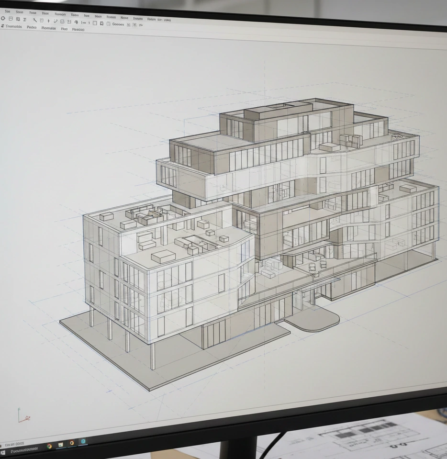Screen dimensions: 447x459
Task: Click the Measure tool icon
Action: (x=82, y=21)
